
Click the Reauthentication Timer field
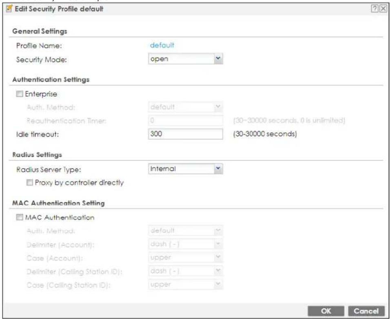[x=185, y=121]
